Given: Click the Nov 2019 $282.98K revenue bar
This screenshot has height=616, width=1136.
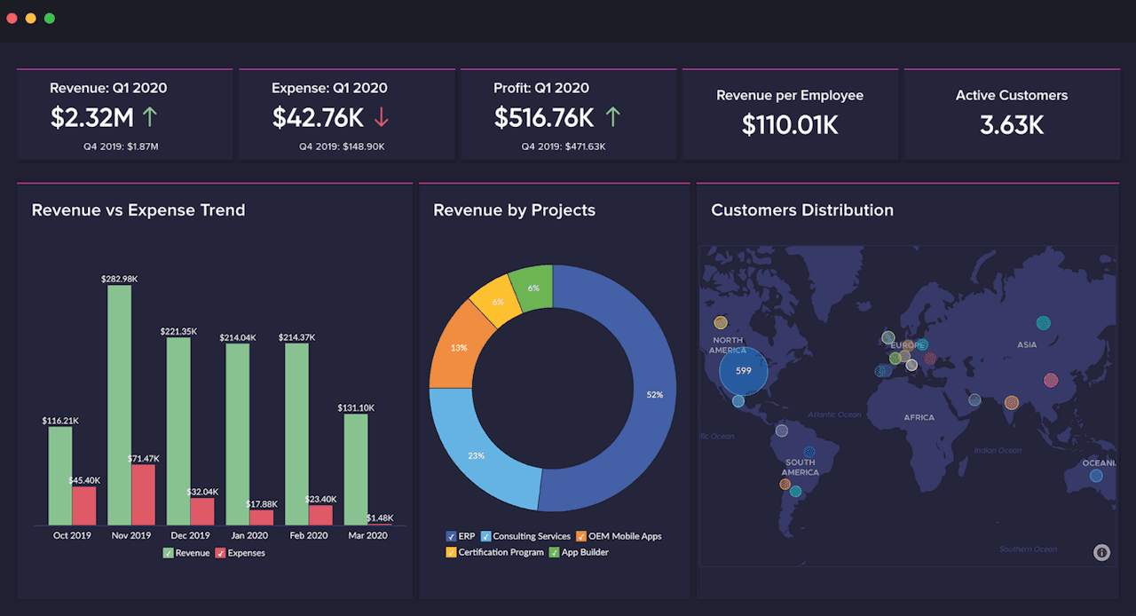Looking at the screenshot, I should [x=120, y=404].
